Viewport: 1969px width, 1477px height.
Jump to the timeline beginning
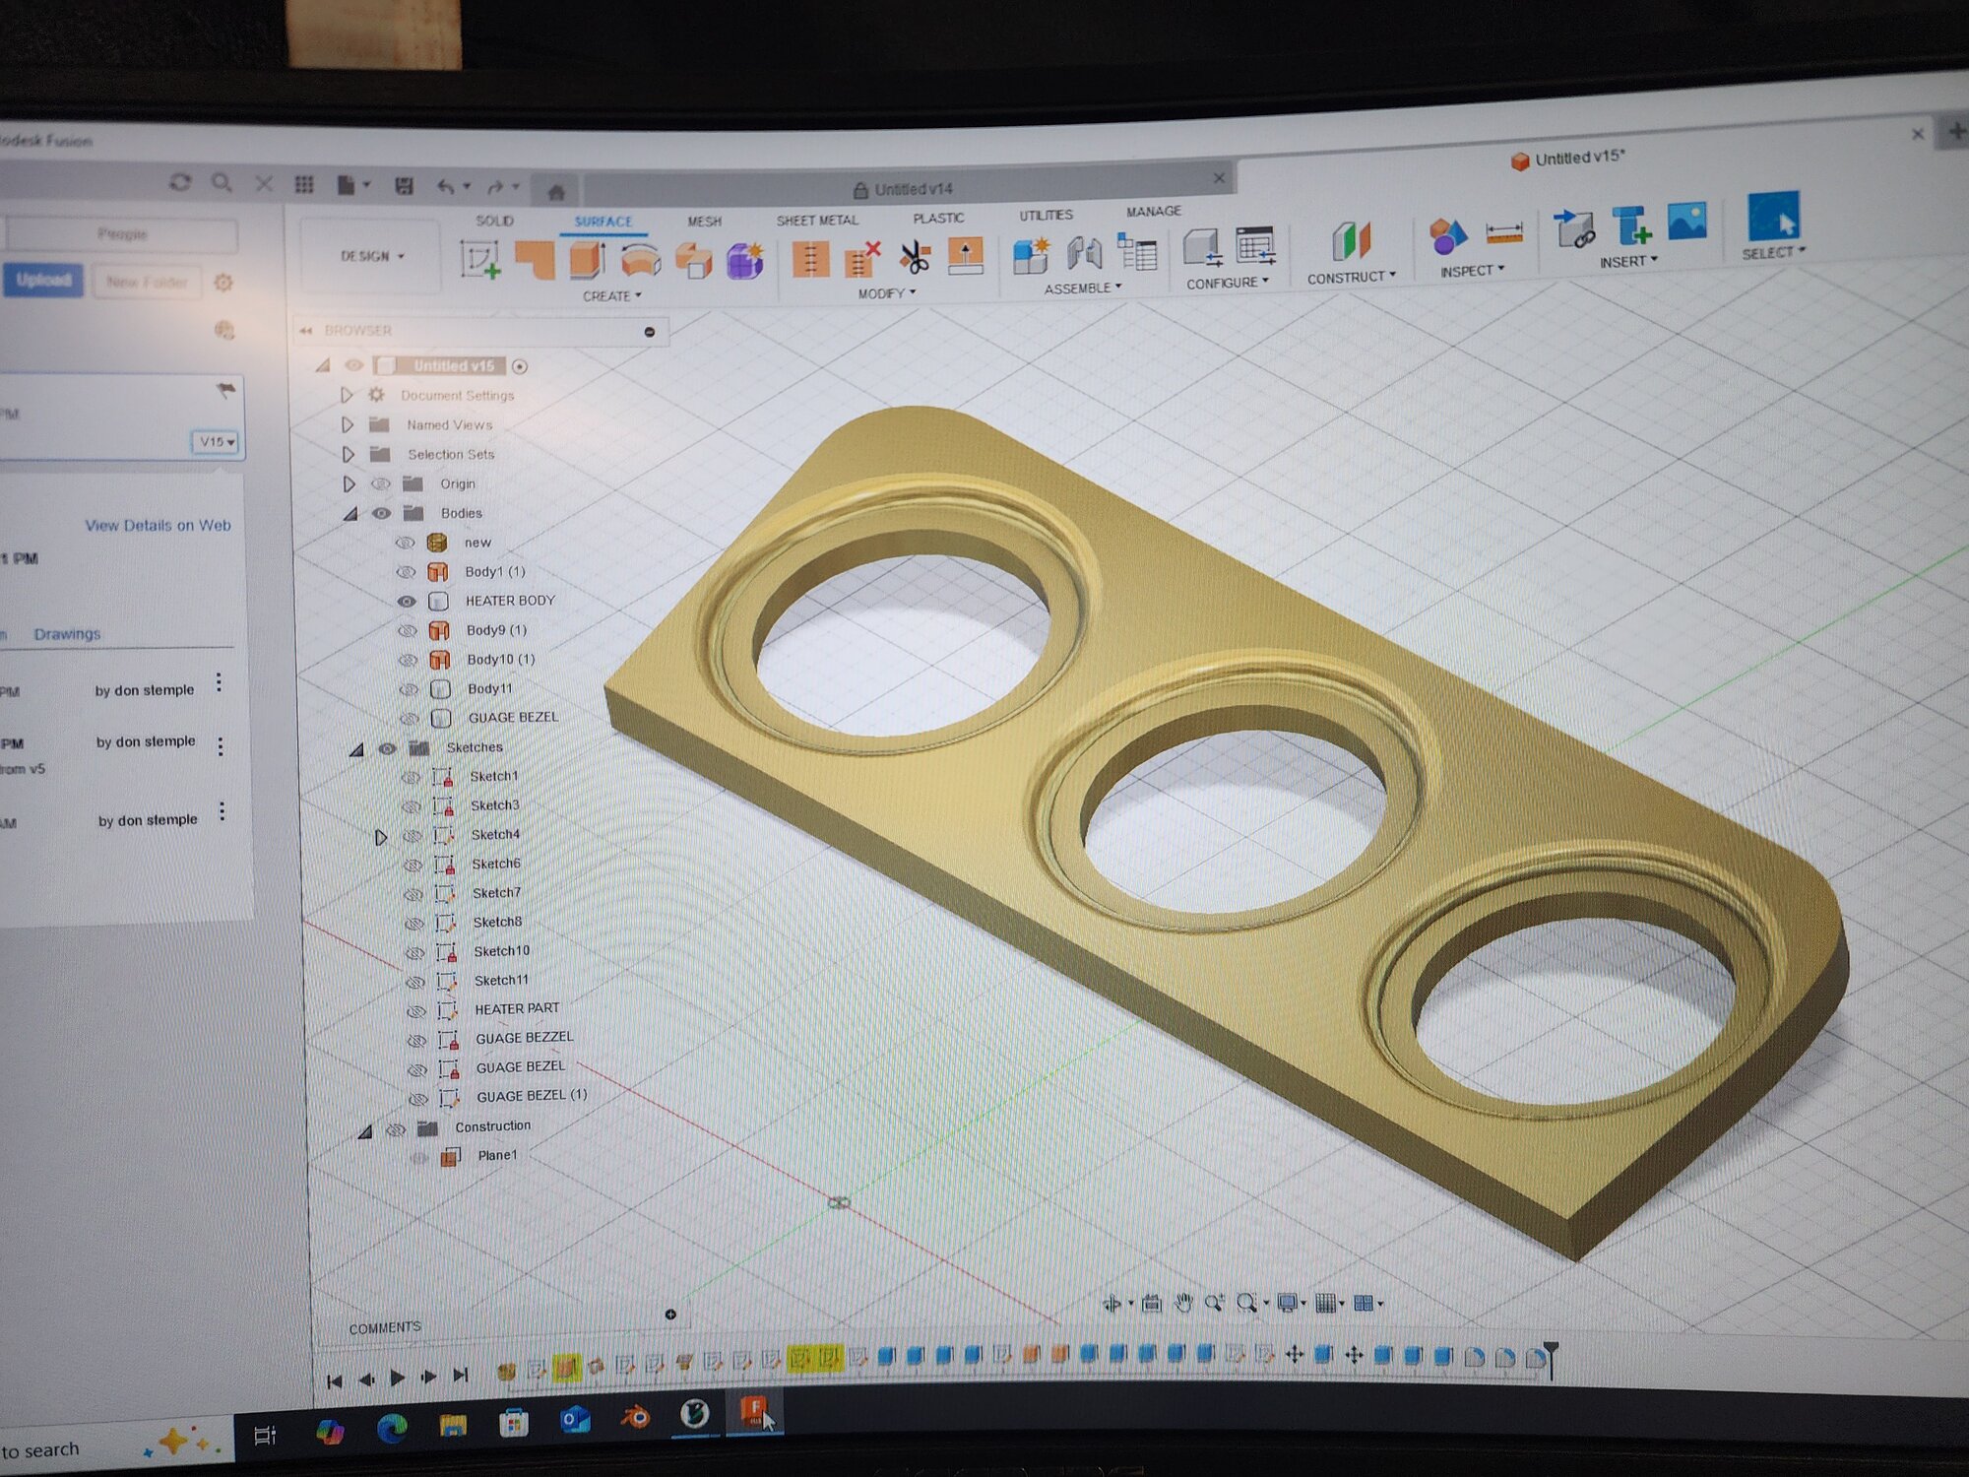(x=335, y=1381)
